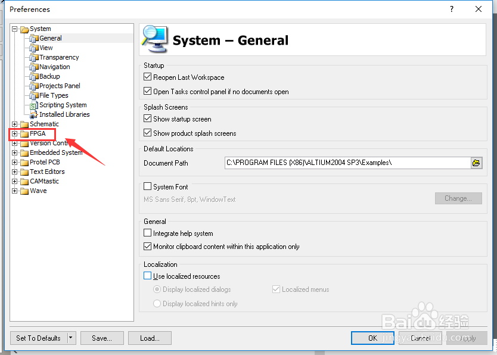Screen dimensions: 497x355
Task: Toggle the Localized menus checkbox
Action: pos(276,289)
